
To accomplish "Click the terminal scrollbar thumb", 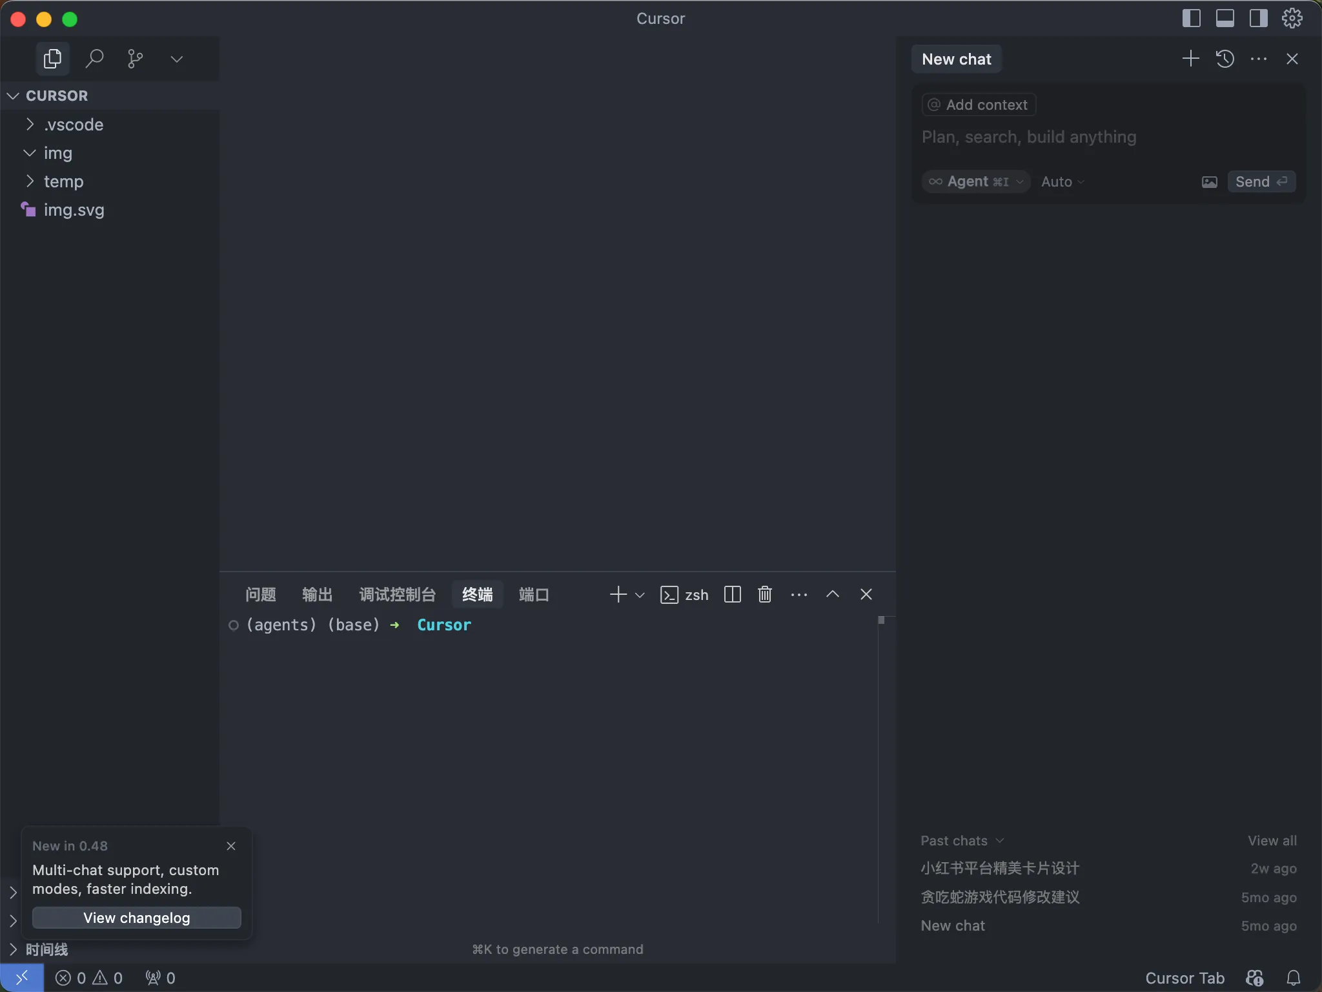I will point(881,620).
